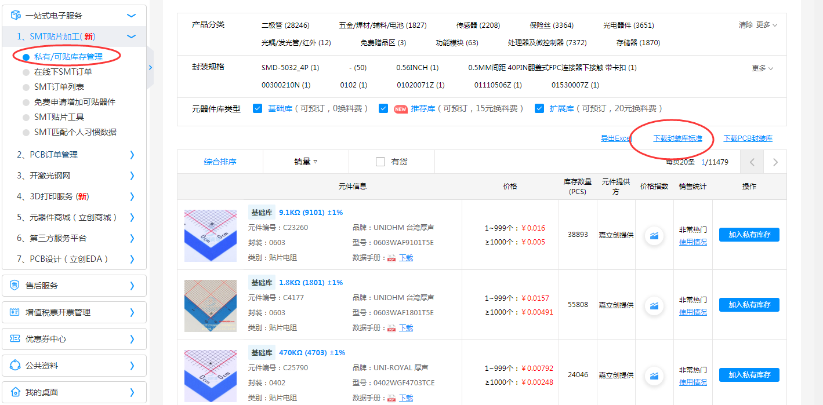Select the 综合排序 sorting tab
This screenshot has height=405, width=823.
pyautogui.click(x=220, y=162)
